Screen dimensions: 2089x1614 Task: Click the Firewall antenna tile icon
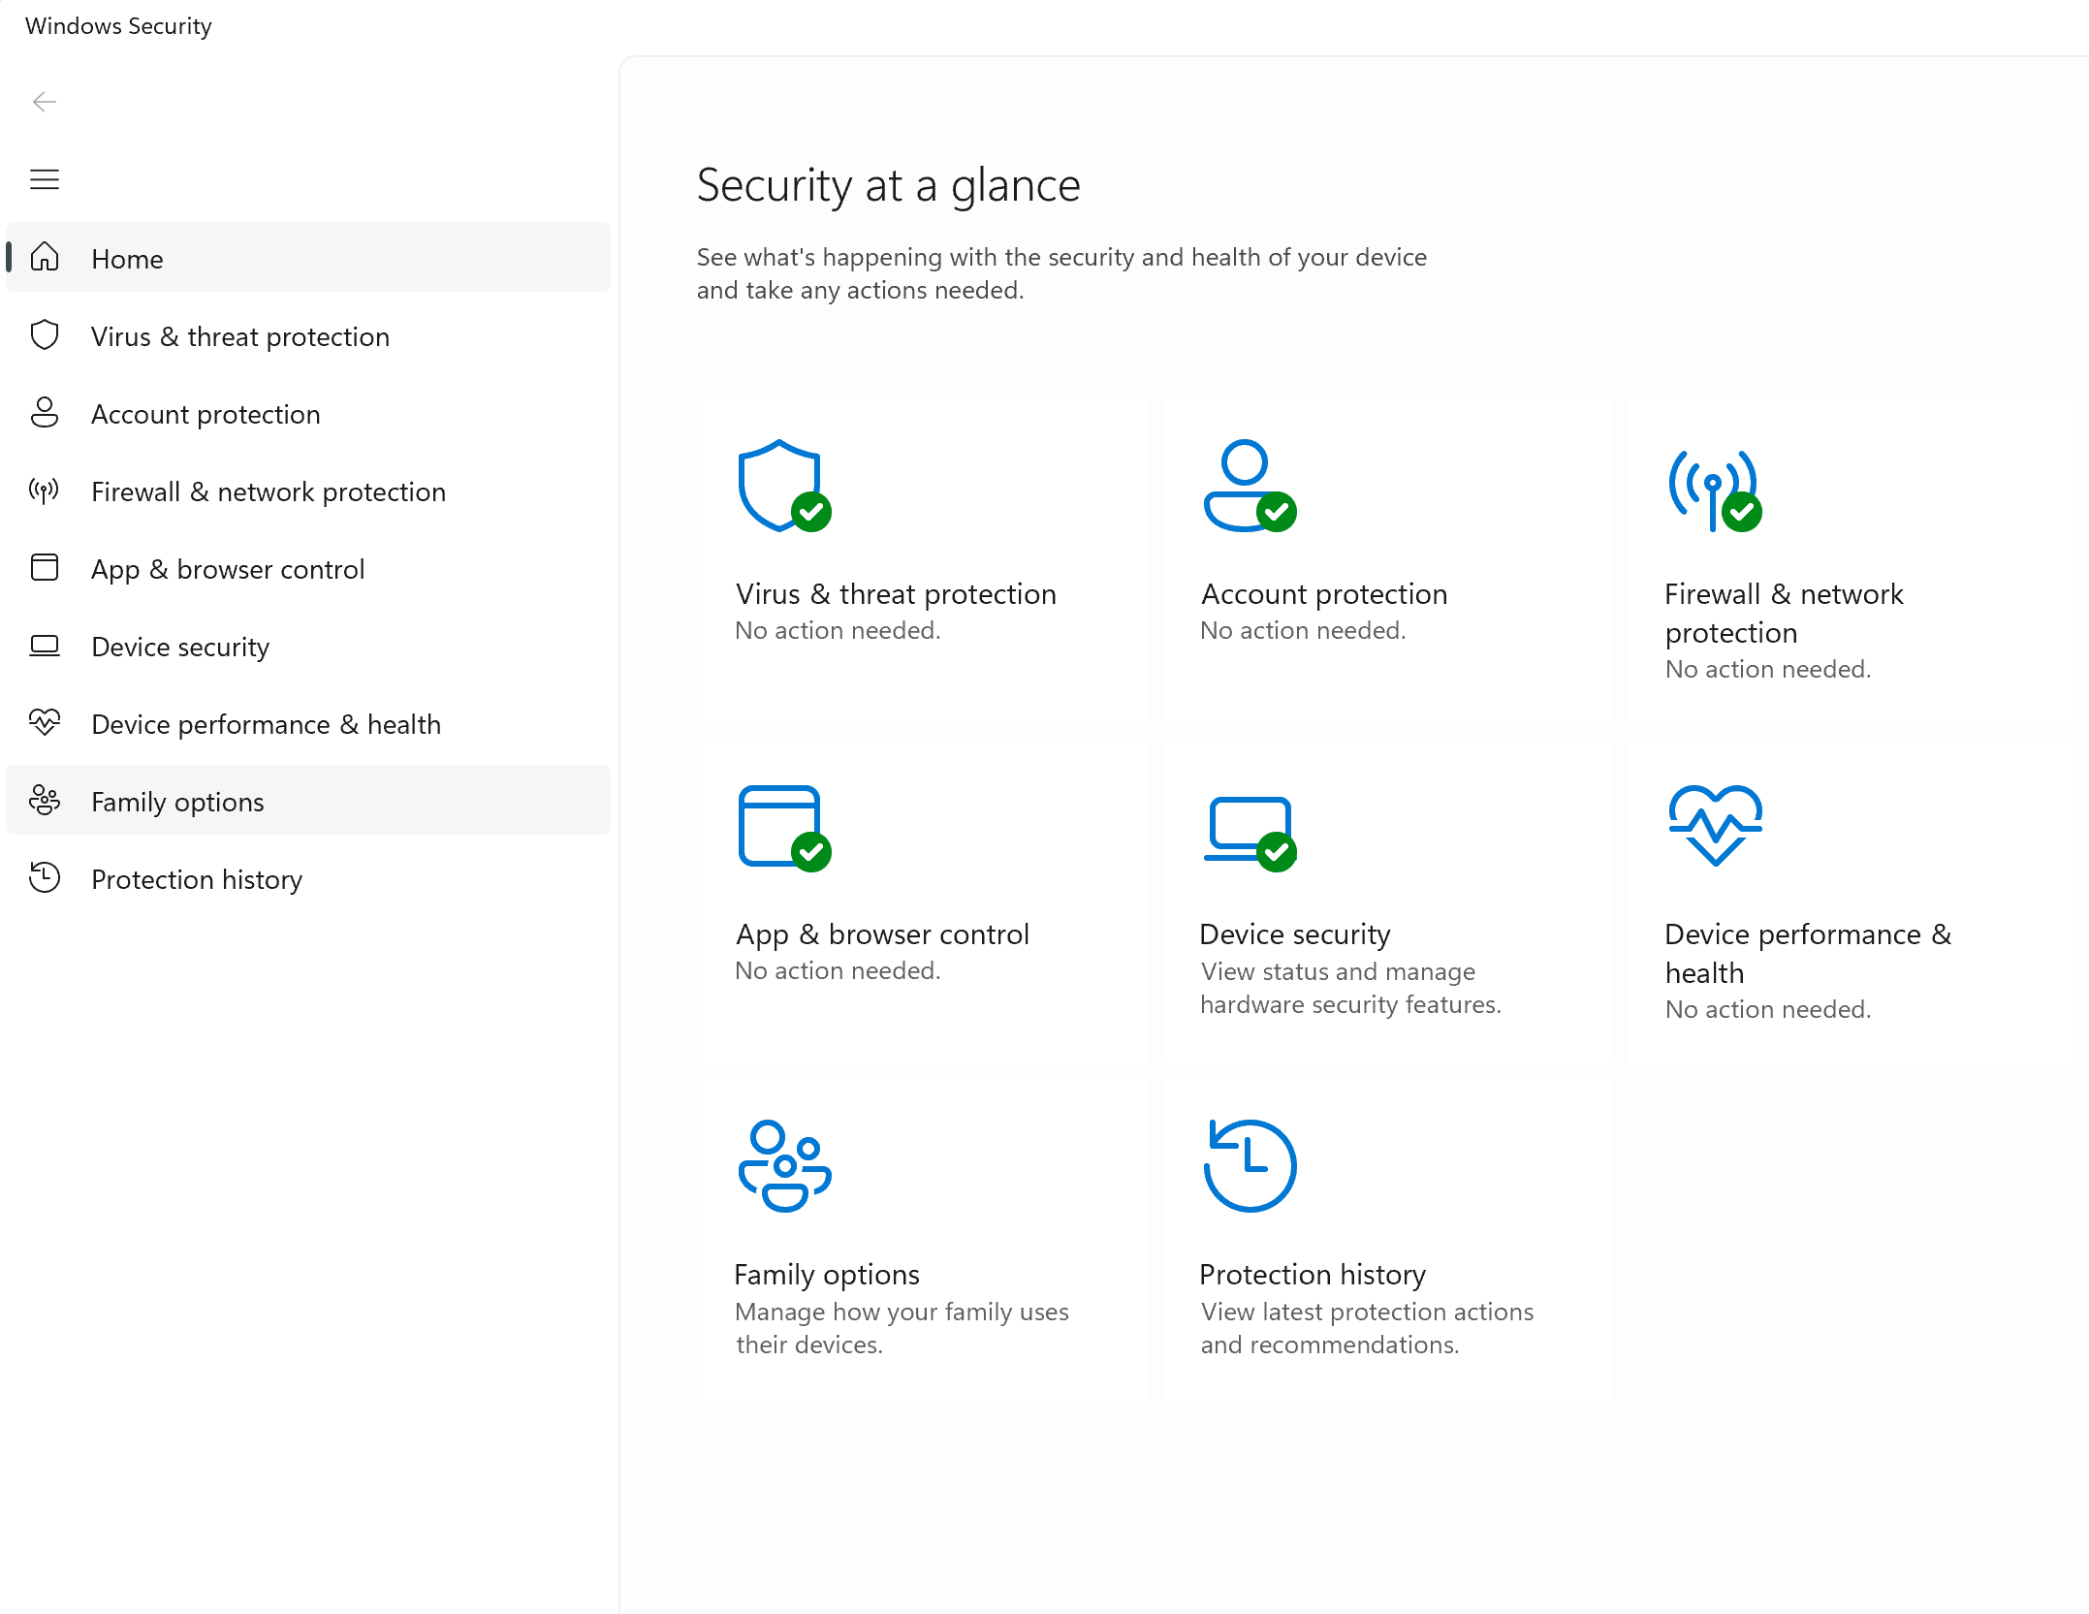pyautogui.click(x=1712, y=488)
